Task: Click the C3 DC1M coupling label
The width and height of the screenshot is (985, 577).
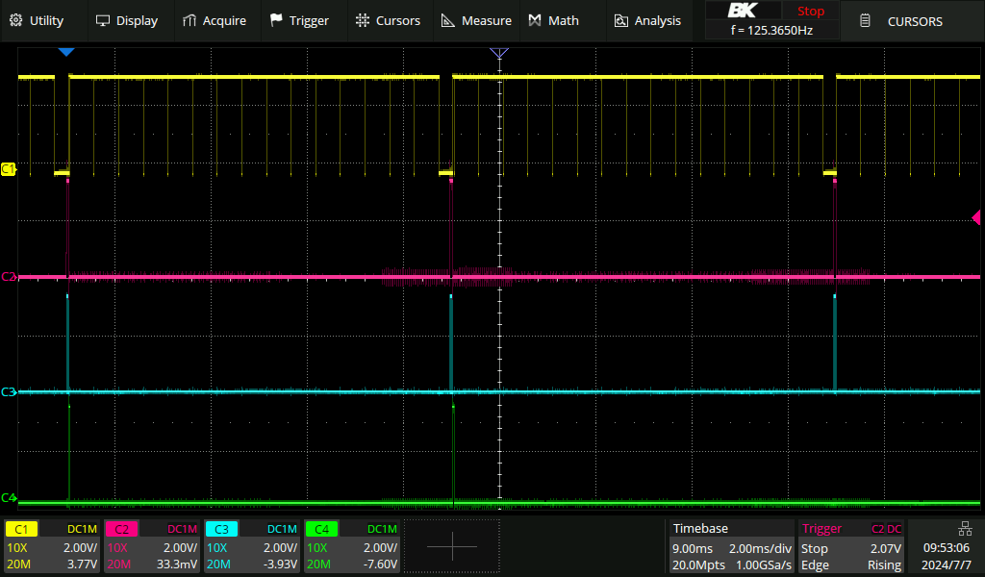Action: click(282, 529)
